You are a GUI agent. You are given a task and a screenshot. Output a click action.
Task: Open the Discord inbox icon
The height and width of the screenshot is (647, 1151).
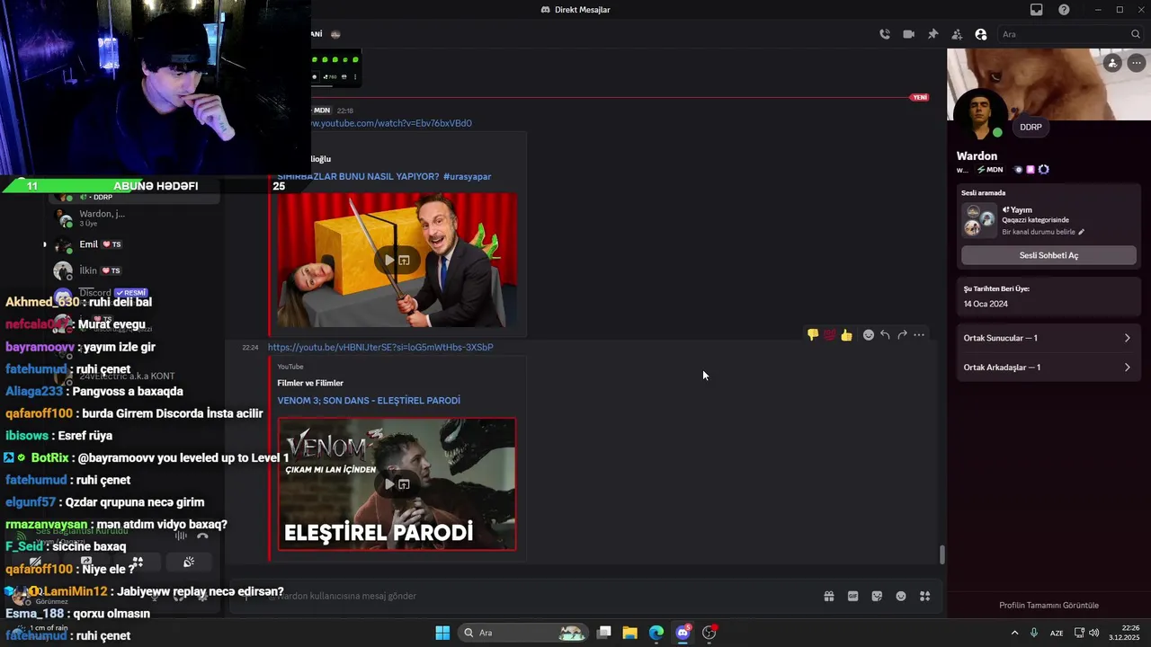point(1037,10)
